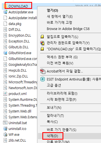Screen dimensions: 101x143
Task: Select the System.Runtime.DL file name
Action: click(x=23, y=100)
